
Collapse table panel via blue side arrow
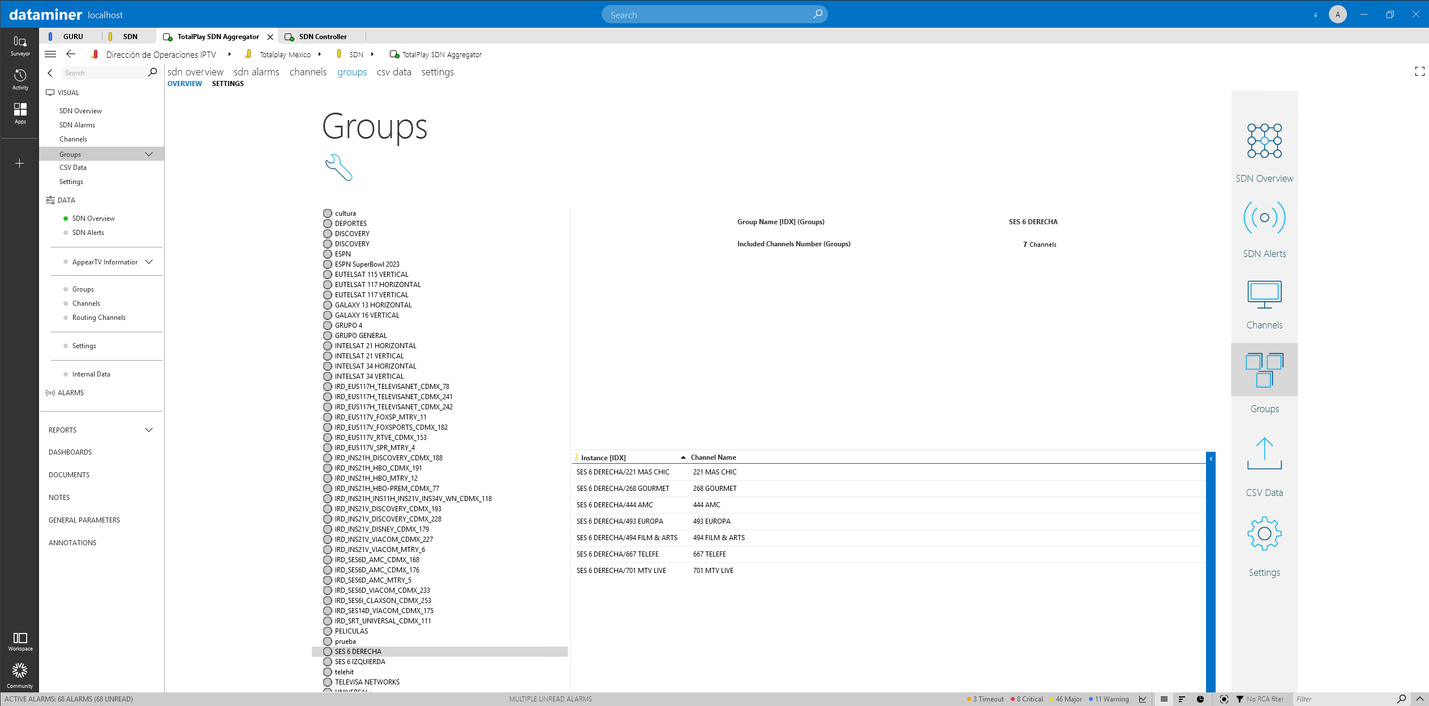click(1211, 459)
